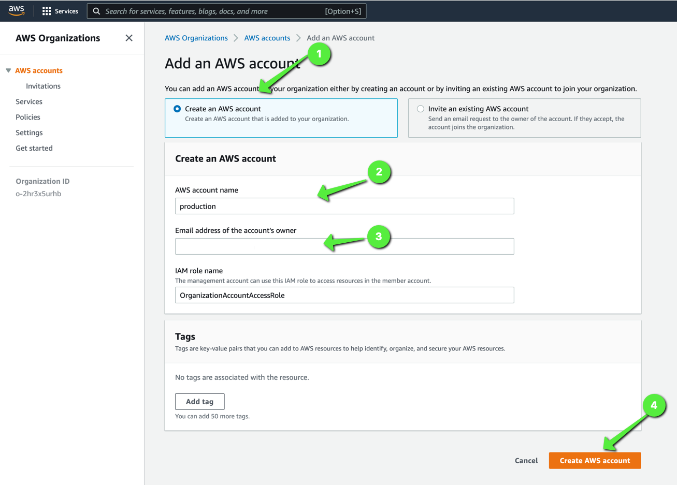677x485 pixels.
Task: Click 'No tags are associated with the resource.'
Action: [x=242, y=377]
